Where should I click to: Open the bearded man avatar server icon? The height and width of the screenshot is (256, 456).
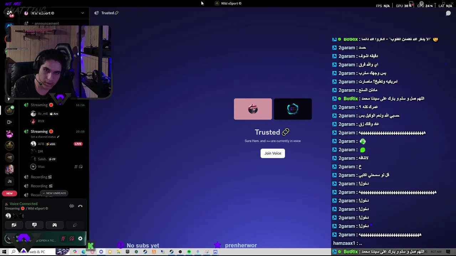tap(10, 169)
